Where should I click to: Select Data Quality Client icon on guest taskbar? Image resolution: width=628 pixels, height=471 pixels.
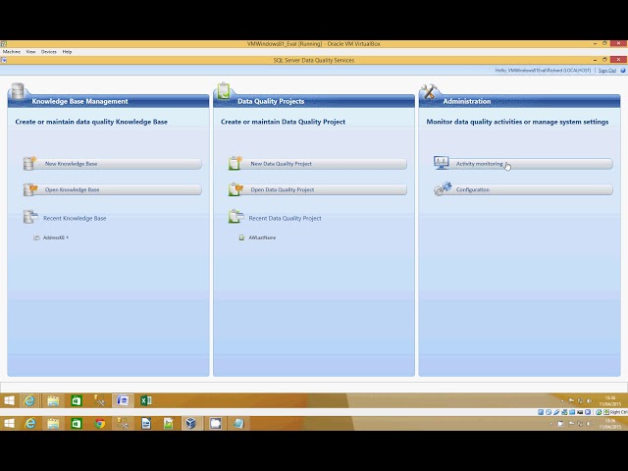123,400
